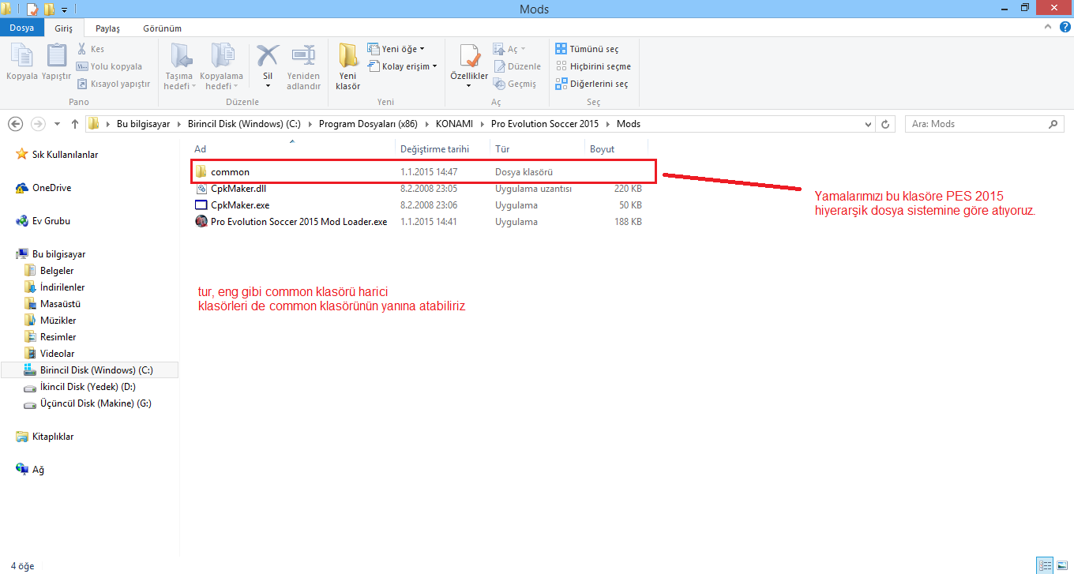The width and height of the screenshot is (1074, 574).
Task: Open Masaüstü in the navigation pane
Action: 52,304
